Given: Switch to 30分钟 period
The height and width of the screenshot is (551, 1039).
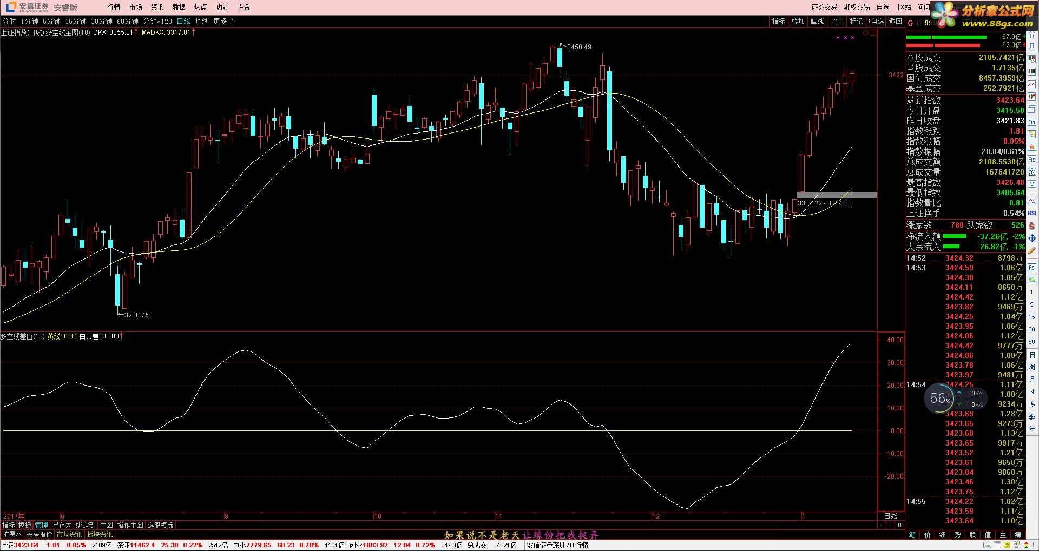Looking at the screenshot, I should coord(101,22).
